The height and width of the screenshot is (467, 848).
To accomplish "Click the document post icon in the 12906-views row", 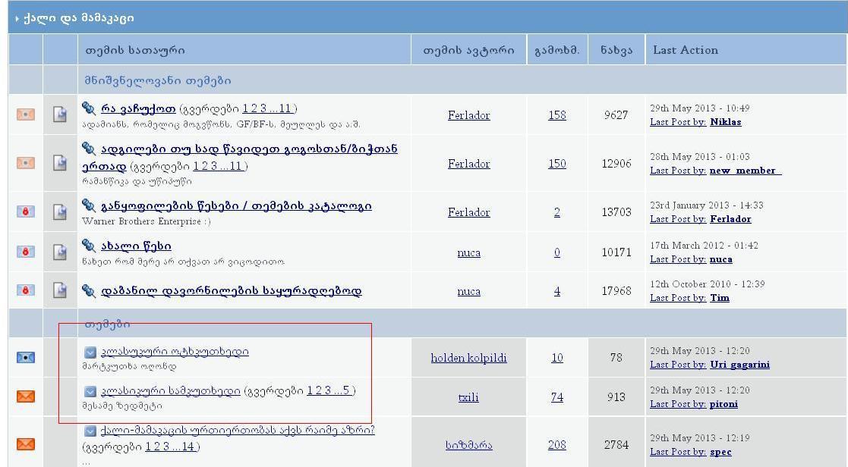I will click(60, 163).
